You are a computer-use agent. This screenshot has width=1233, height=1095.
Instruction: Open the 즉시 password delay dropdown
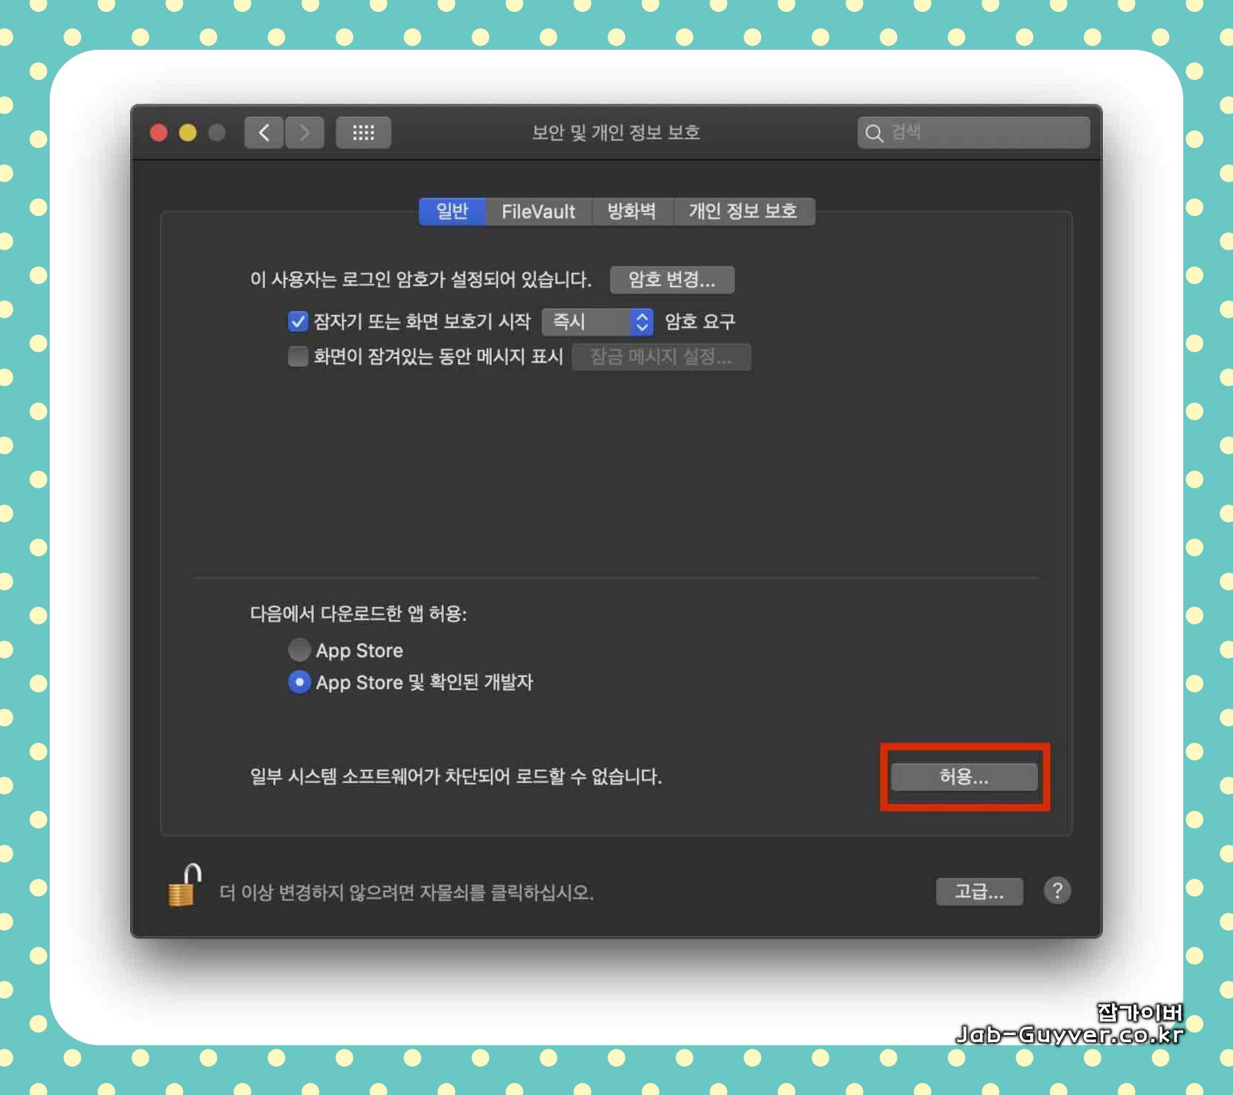click(x=596, y=322)
